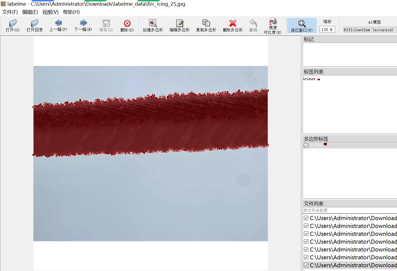This screenshot has width=397, height=271.
Task: Click the file name search field
Action: click(350, 210)
